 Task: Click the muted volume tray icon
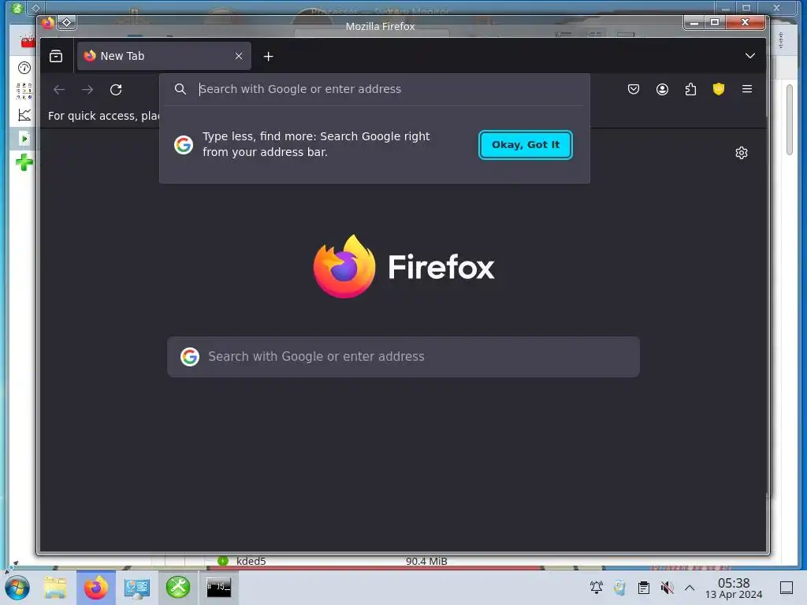click(667, 588)
